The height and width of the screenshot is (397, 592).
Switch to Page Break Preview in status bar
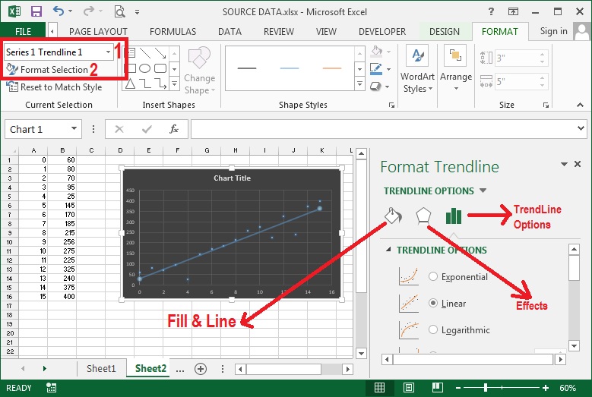pos(437,388)
